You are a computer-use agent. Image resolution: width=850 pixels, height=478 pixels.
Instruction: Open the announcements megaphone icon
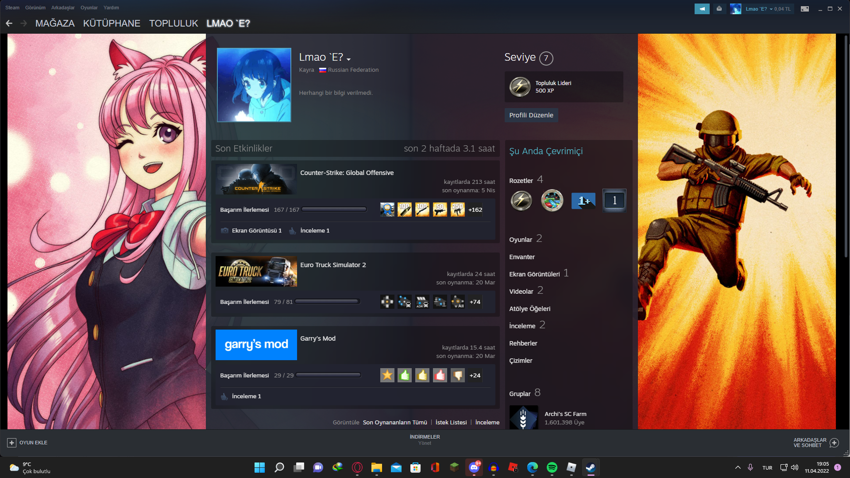click(702, 9)
